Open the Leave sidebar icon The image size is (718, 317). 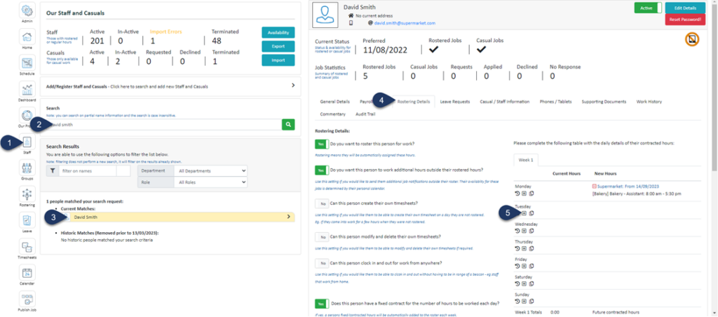tap(27, 221)
